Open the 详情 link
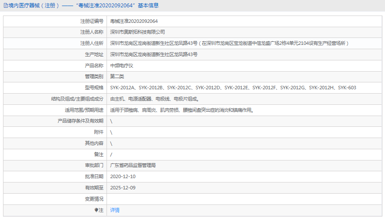Image resolution: width=385 pixels, height=220 pixels. [x=115, y=210]
